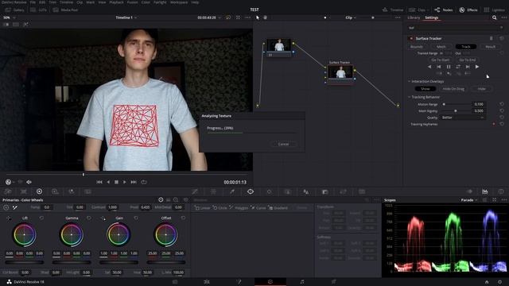Switch to the Settings tab in Effects
The height and width of the screenshot is (286, 509).
click(431, 17)
